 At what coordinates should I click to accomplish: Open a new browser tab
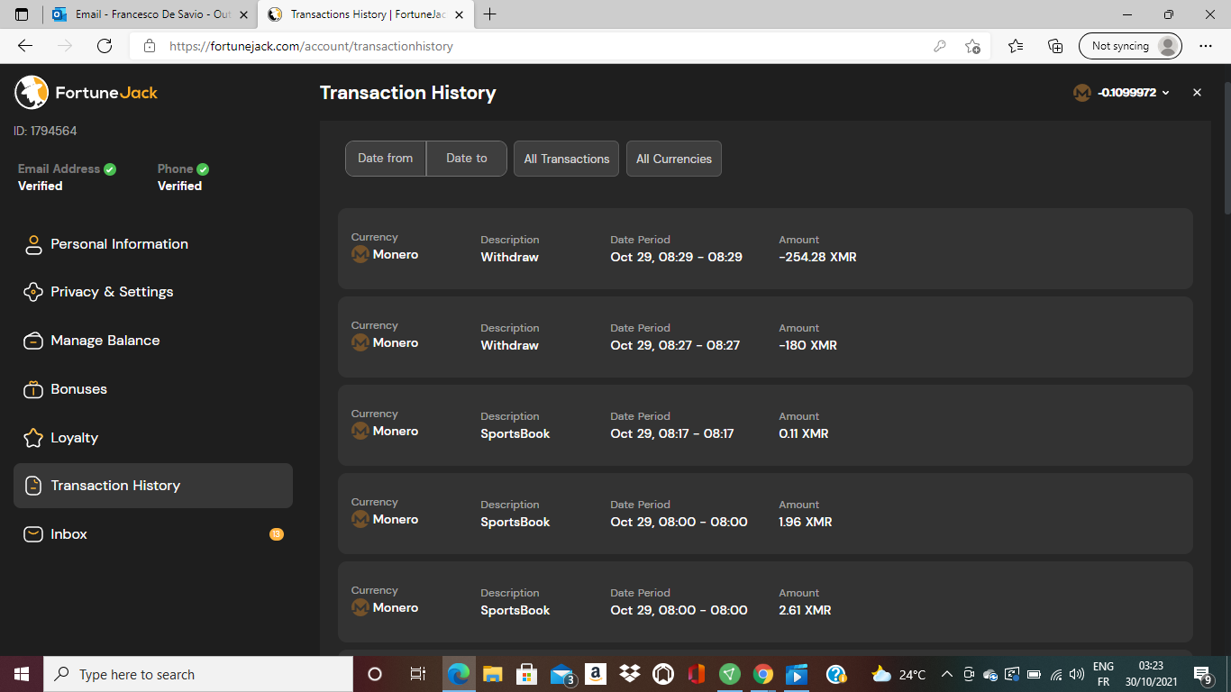pos(490,14)
